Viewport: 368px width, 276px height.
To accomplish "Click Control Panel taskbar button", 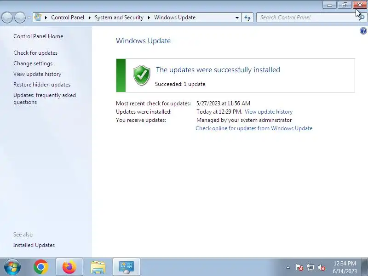I will click(x=126, y=267).
